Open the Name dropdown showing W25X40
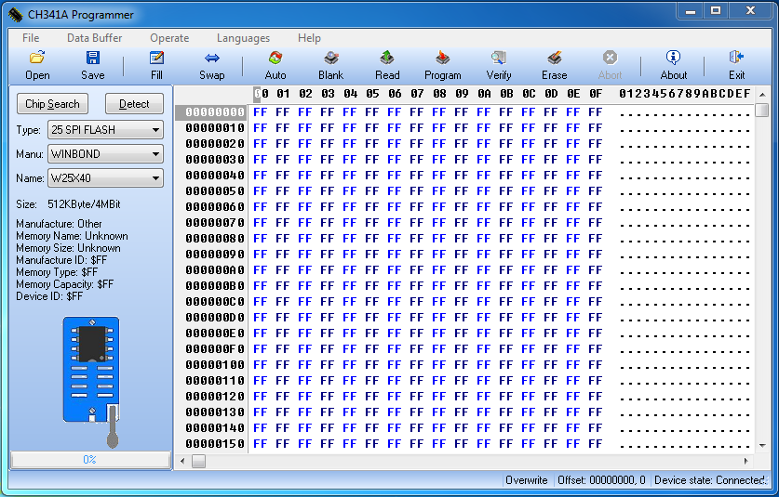Image resolution: width=779 pixels, height=497 pixels. 105,178
